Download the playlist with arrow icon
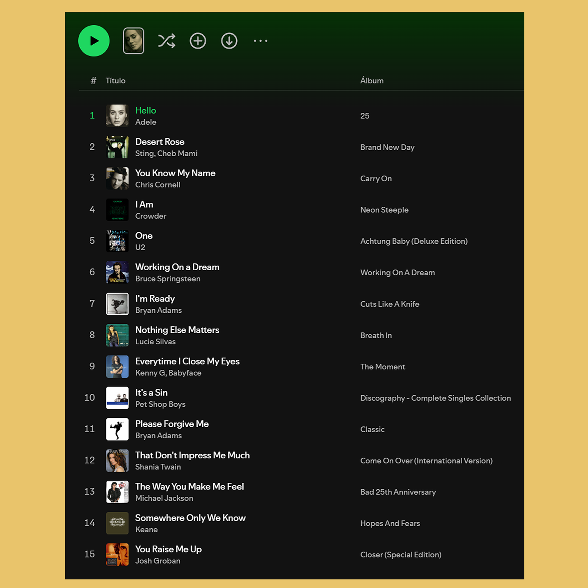This screenshot has height=588, width=588. tap(229, 41)
